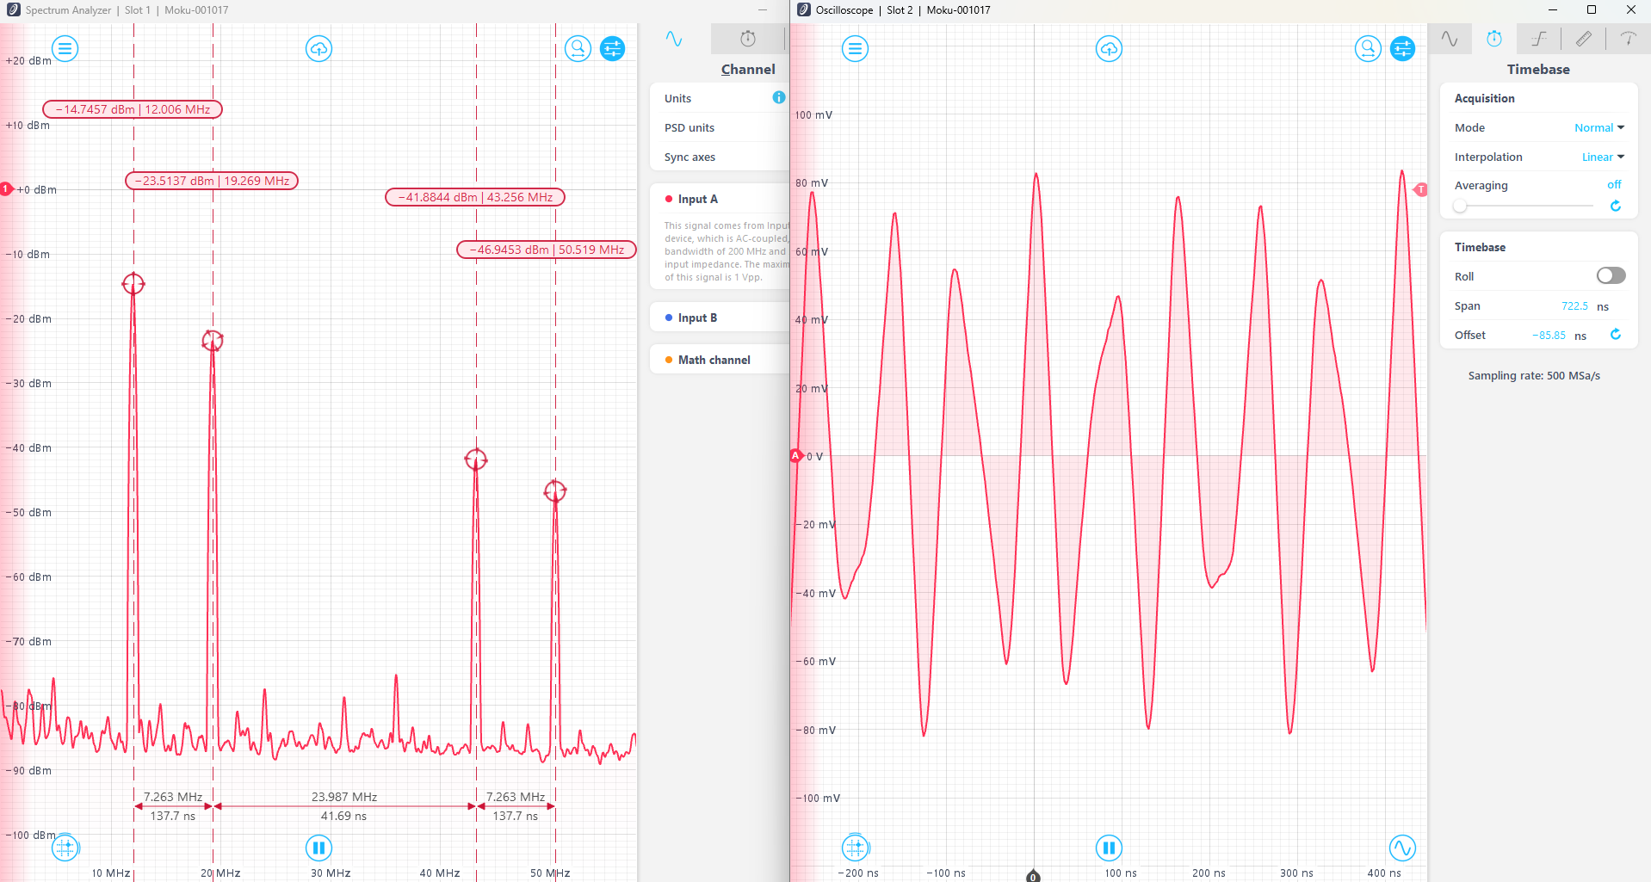Collapse the Input A section

[x=697, y=199]
